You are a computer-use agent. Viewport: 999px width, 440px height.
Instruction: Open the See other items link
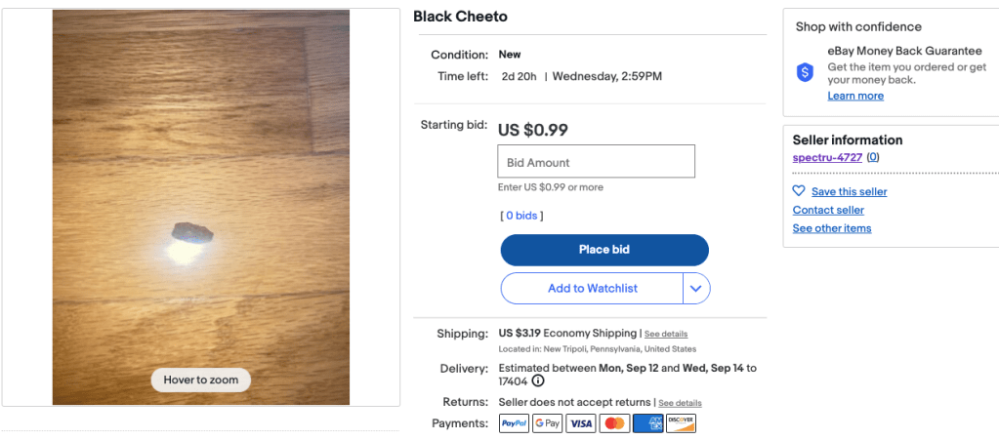[x=832, y=228]
